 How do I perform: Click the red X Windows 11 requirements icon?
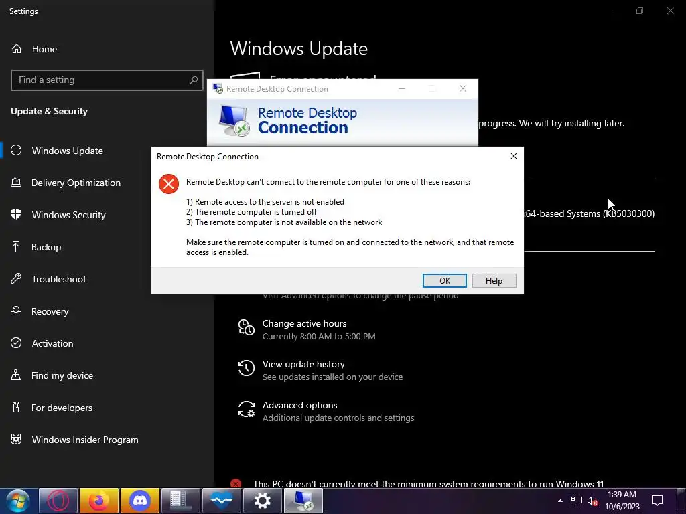point(236,483)
